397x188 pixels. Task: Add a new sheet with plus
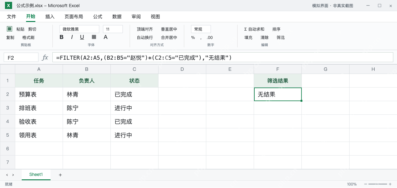coord(60,175)
